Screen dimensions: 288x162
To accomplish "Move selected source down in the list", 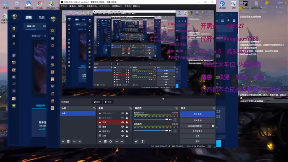I will [122, 141].
